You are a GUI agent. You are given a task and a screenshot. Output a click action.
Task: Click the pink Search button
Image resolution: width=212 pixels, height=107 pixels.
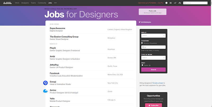tap(153, 70)
